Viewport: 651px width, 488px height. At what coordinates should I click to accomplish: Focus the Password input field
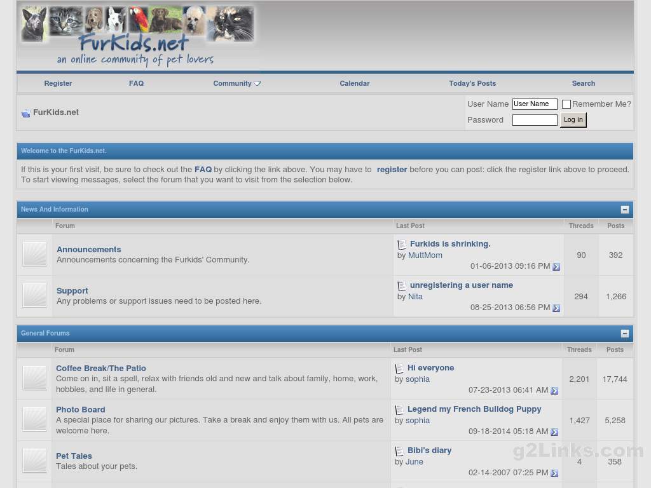[535, 120]
